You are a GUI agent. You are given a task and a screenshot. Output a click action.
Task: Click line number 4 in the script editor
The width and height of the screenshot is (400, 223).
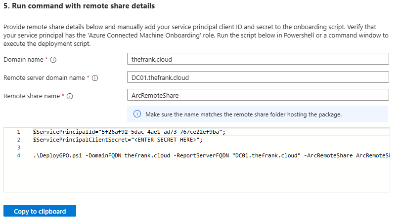click(x=18, y=155)
